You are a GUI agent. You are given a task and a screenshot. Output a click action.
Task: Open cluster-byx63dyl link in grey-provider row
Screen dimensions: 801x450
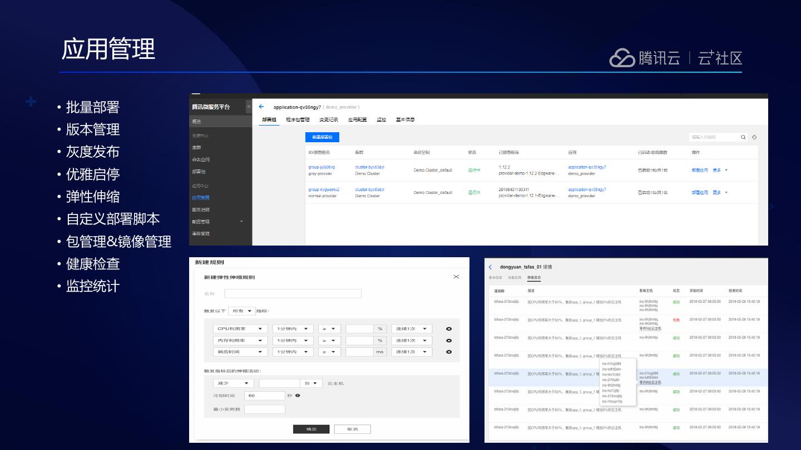(x=369, y=167)
